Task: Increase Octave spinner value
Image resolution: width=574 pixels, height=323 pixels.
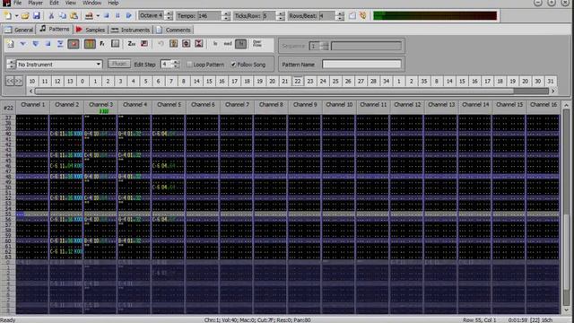Action: click(169, 13)
